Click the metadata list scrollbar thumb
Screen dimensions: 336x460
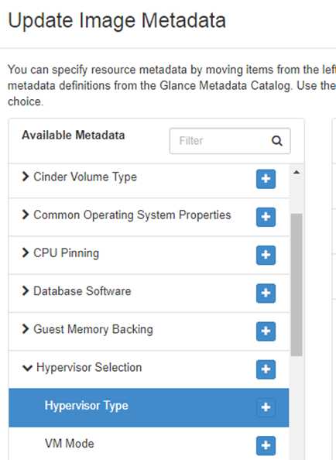pos(297,284)
